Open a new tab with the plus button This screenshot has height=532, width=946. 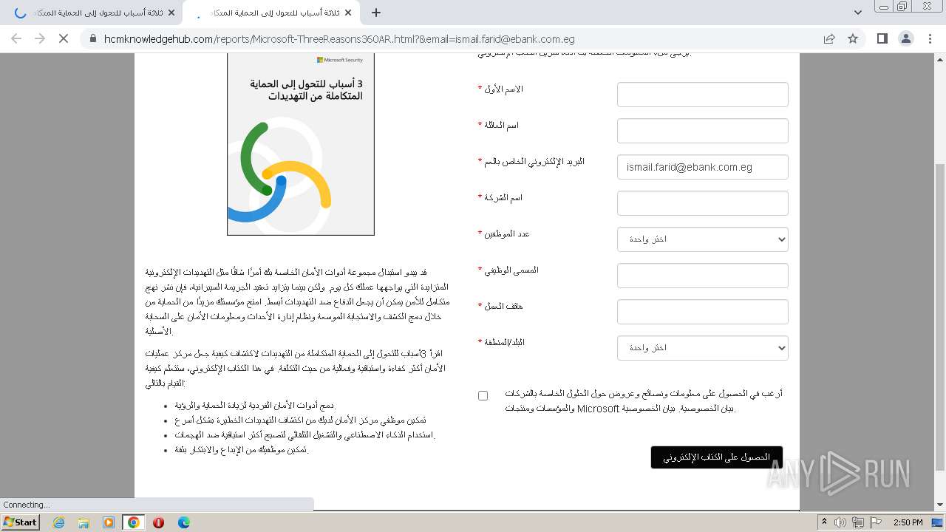coord(376,13)
